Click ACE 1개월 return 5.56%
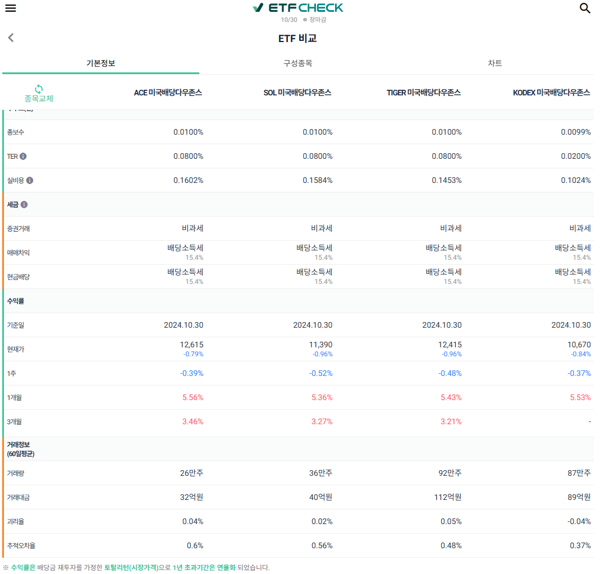 193,397
